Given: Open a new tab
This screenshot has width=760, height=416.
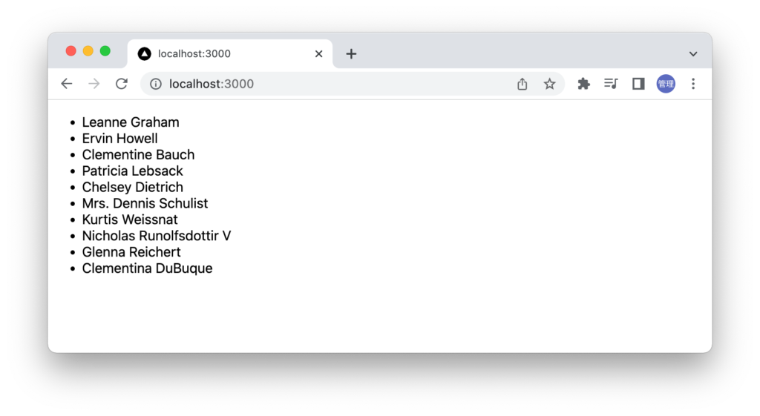Looking at the screenshot, I should pos(351,53).
